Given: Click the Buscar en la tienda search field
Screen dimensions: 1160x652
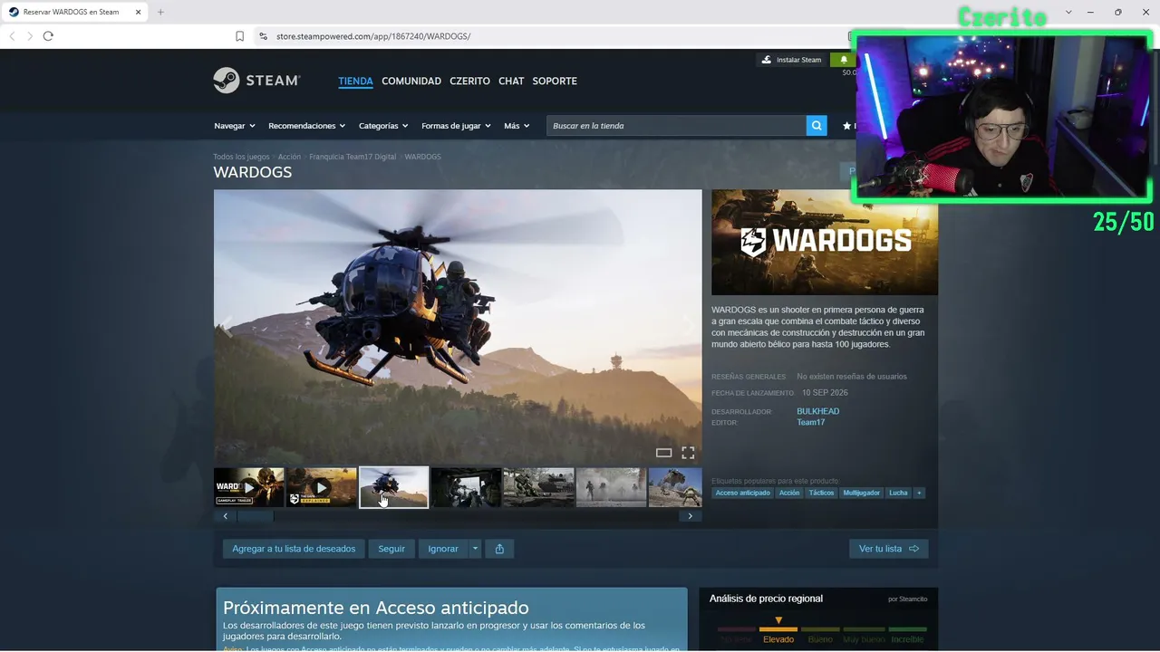Looking at the screenshot, I should [677, 126].
